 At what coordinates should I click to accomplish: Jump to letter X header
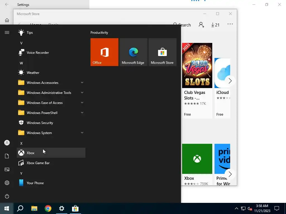point(21,144)
